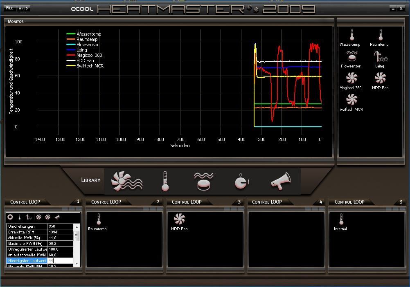410x287 pixels.
Task: Select the highlighted Niedrigster Laufwert label
Action: coord(27,260)
